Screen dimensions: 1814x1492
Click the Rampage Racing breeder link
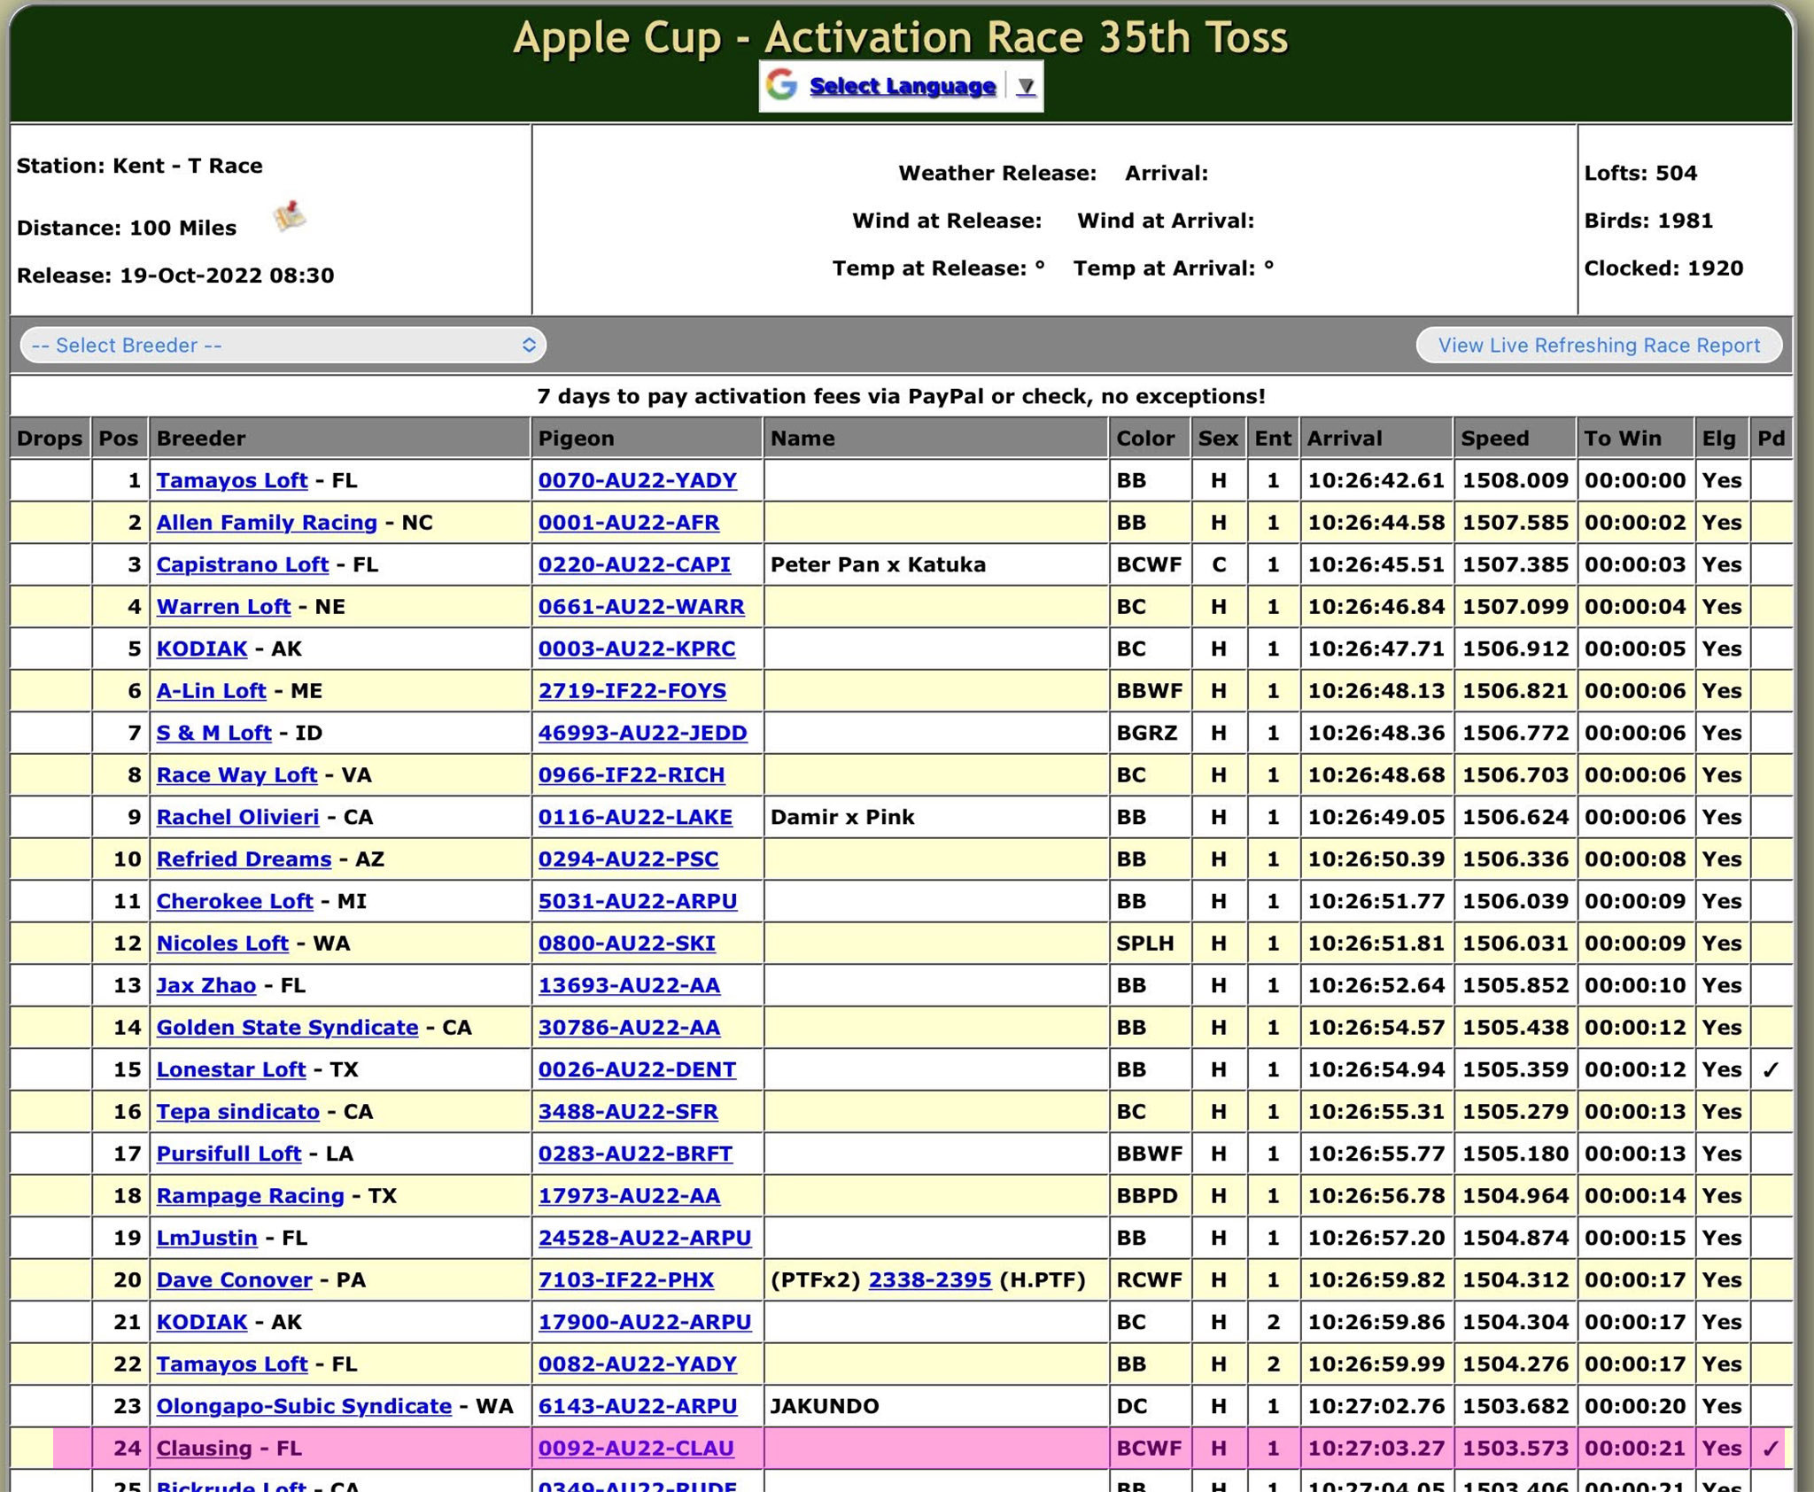tap(250, 1196)
